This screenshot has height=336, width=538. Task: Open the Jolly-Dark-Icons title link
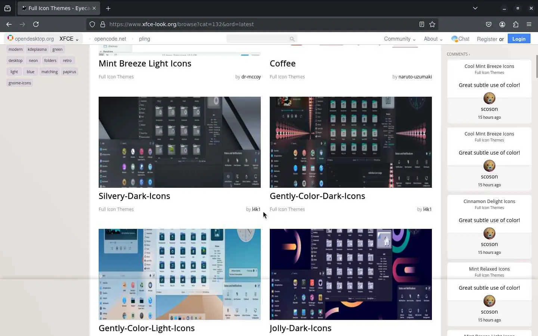pos(300,328)
